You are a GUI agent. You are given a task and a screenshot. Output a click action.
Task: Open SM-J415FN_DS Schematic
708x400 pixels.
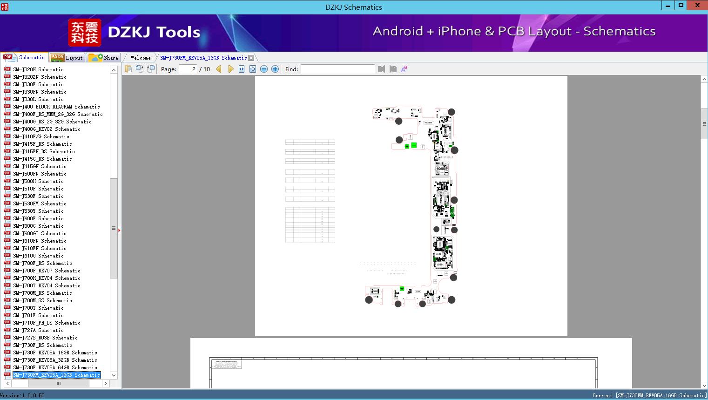coord(44,151)
